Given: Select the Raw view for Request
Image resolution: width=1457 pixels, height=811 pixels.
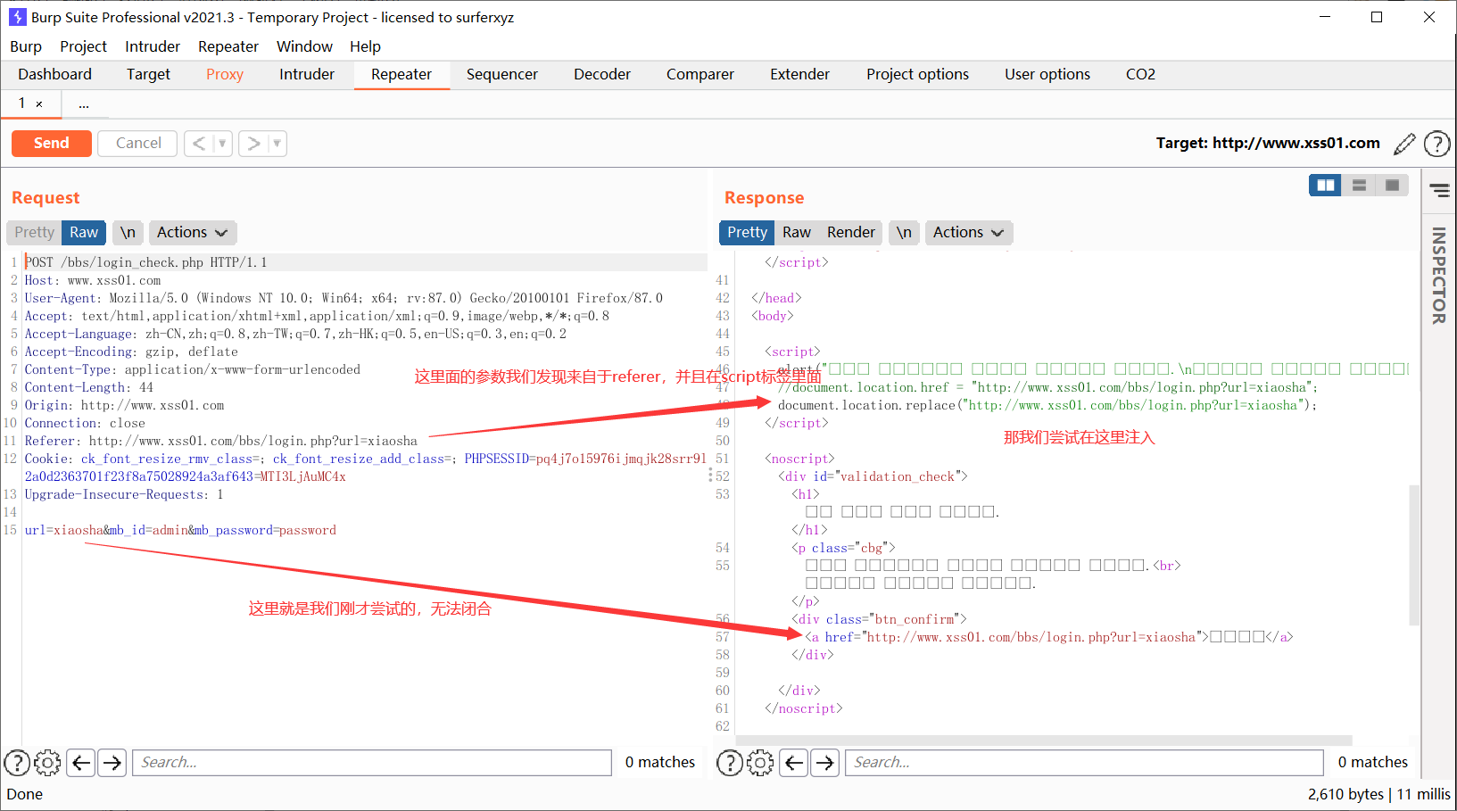Looking at the screenshot, I should [x=84, y=233].
